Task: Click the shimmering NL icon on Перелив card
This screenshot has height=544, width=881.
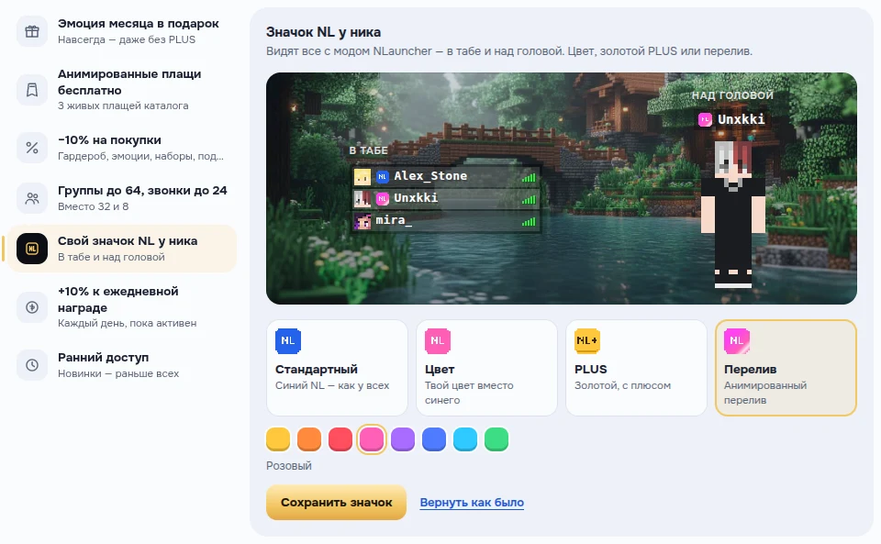Action: [x=737, y=340]
